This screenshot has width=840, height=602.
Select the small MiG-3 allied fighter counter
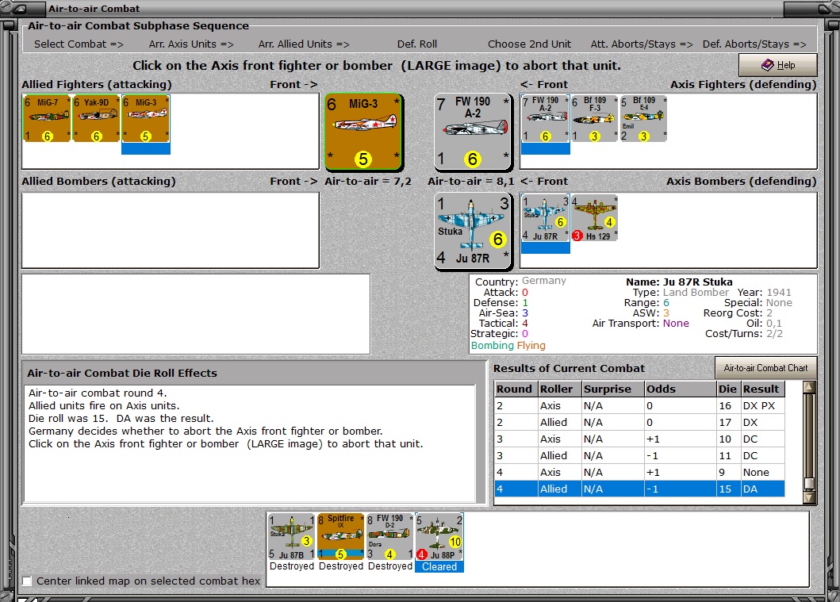(x=146, y=118)
